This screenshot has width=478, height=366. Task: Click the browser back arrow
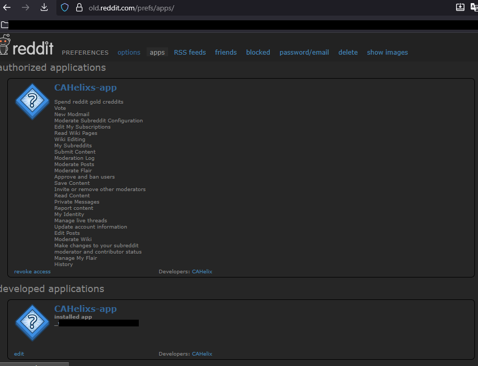tap(7, 7)
